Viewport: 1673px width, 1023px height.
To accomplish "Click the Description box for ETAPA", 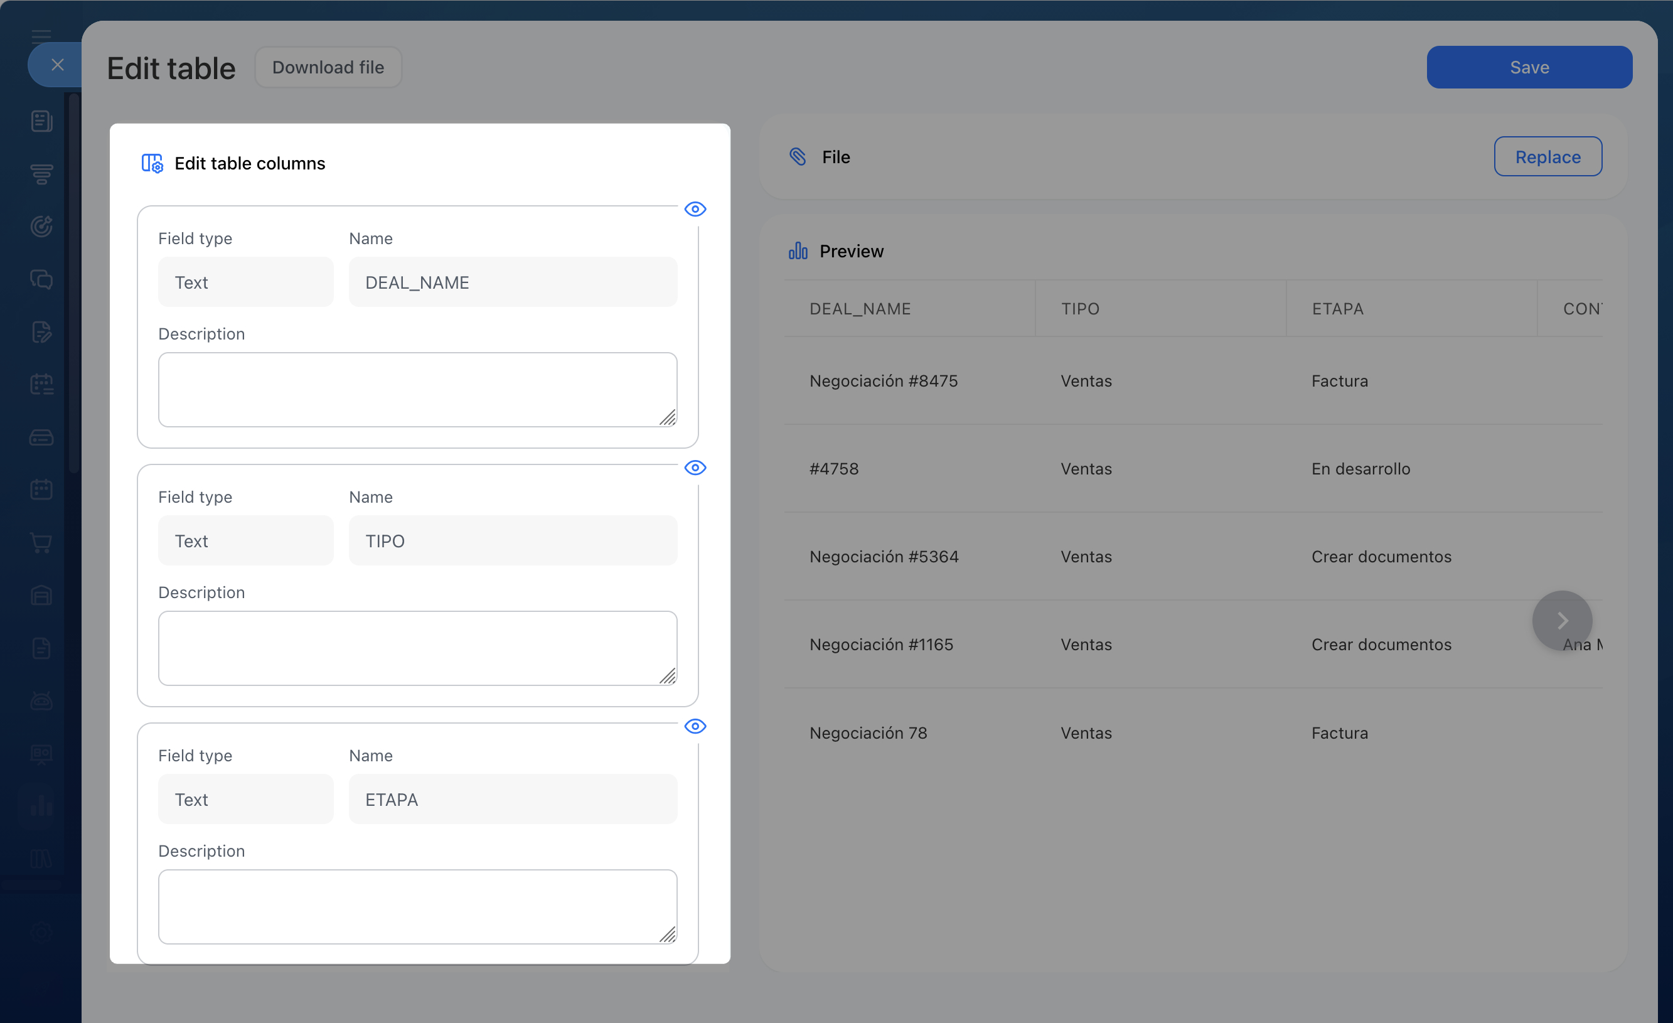I will tap(417, 907).
